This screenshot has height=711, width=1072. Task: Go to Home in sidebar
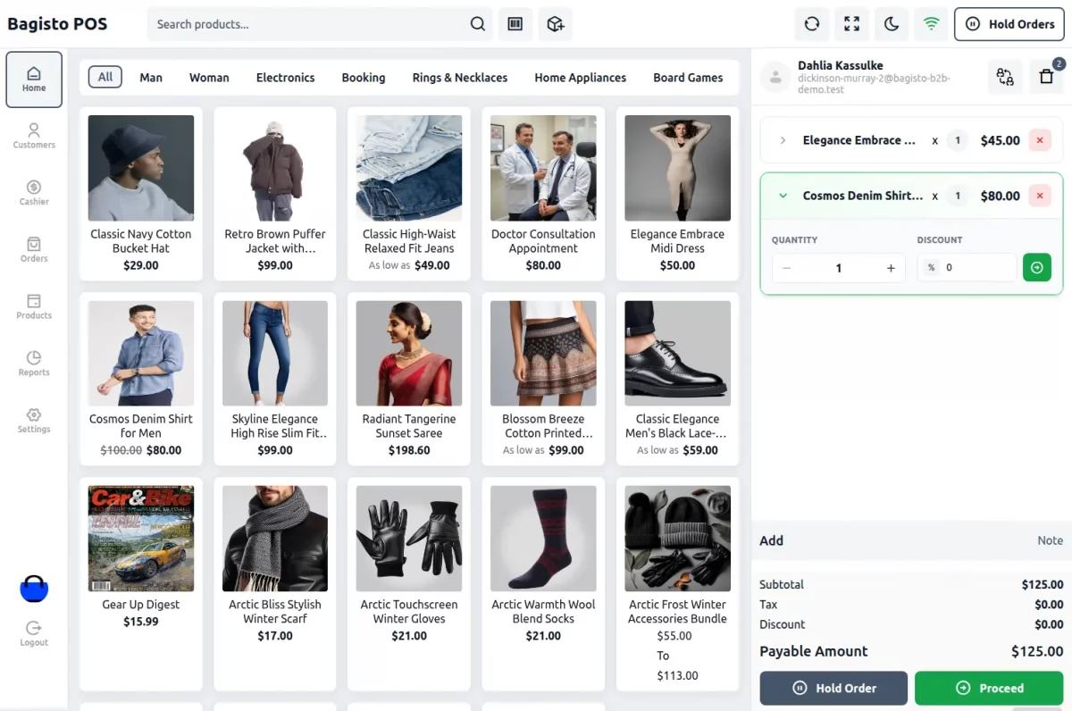[x=34, y=79]
